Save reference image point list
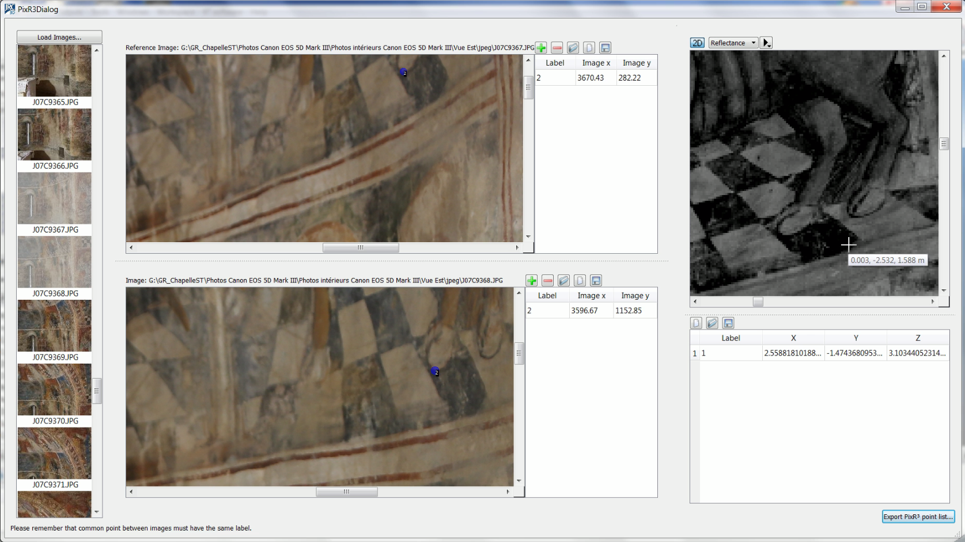 pyautogui.click(x=605, y=48)
